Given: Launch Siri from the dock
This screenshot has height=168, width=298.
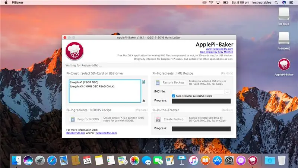Looking at the screenshot, I should [x=28, y=161].
